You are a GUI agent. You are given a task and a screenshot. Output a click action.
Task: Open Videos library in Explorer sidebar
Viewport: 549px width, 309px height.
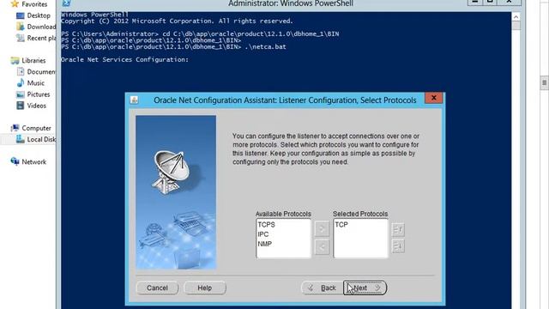click(x=36, y=105)
